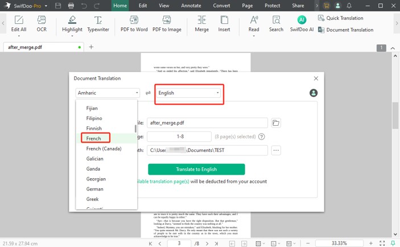Viewport: 400px width, 247px height.
Task: Click the Save icon in title bar
Action: tap(58, 6)
